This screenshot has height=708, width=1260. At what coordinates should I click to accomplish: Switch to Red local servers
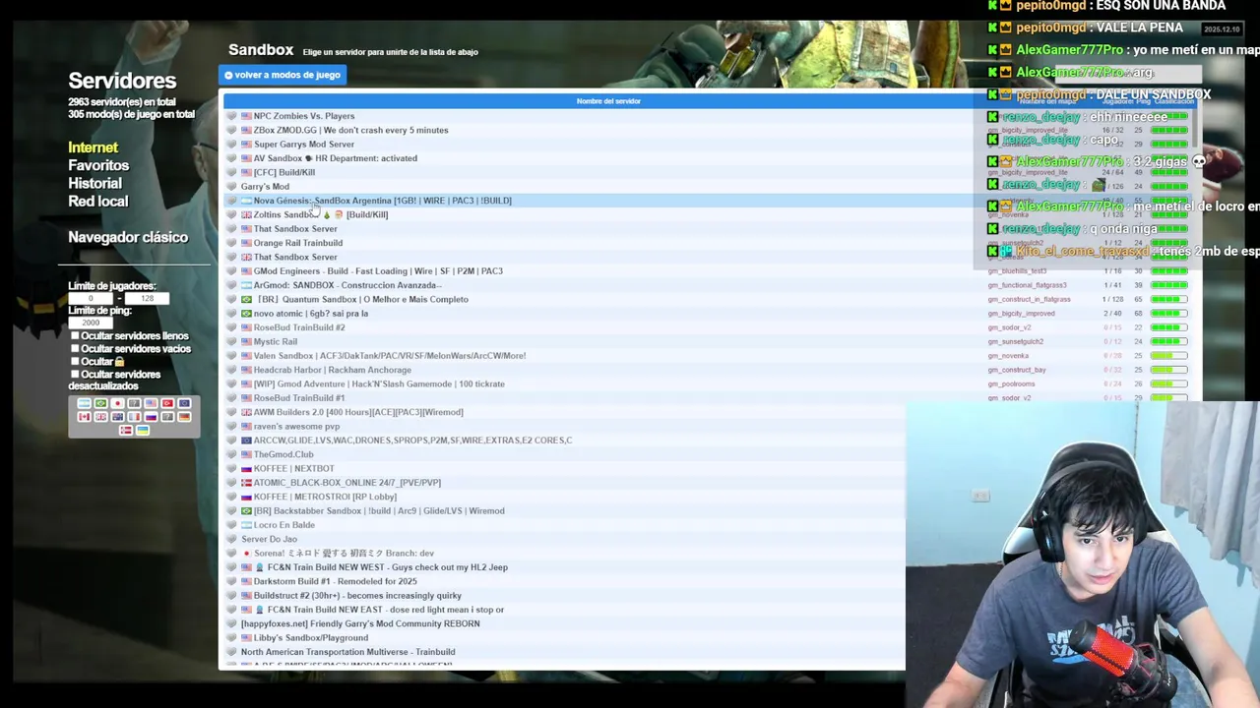(x=97, y=201)
